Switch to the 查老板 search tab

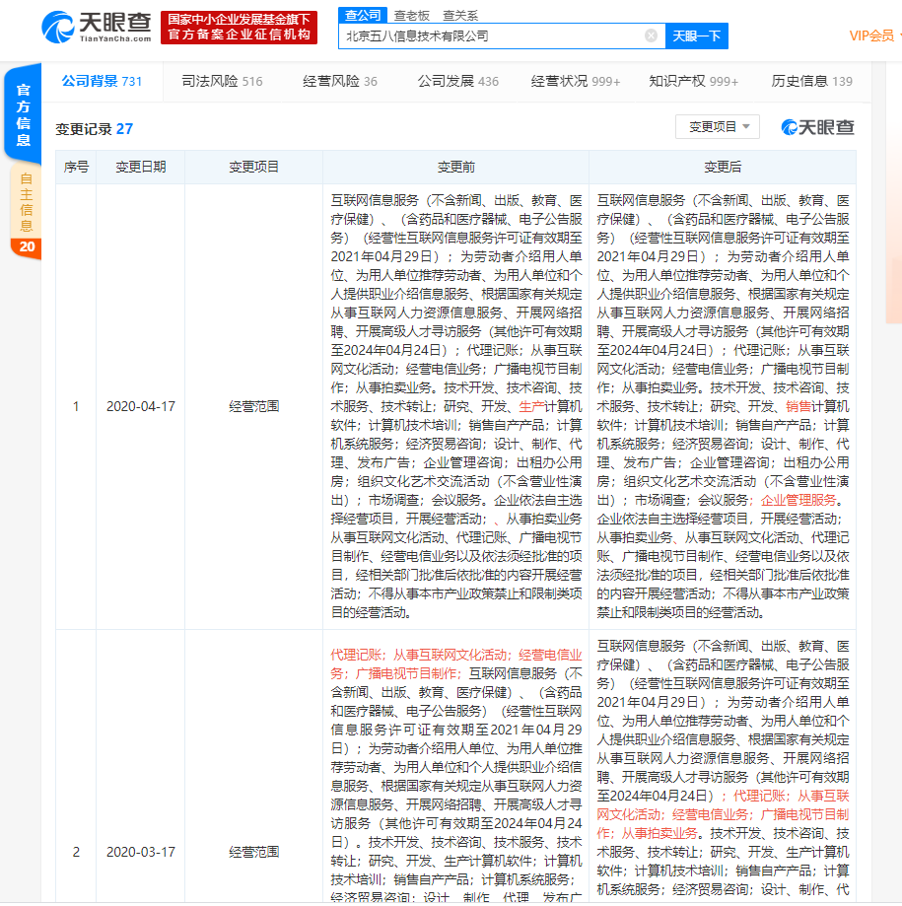click(411, 15)
